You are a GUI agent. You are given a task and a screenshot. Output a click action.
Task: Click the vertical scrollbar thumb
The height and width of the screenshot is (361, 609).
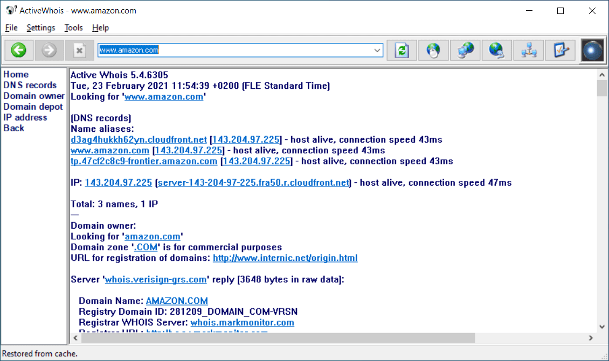(602, 88)
